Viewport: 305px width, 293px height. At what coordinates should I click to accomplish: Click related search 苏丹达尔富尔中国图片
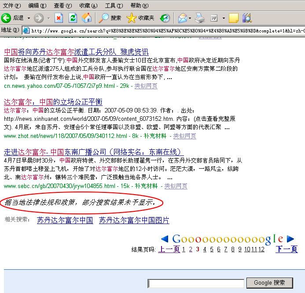tap(134, 220)
